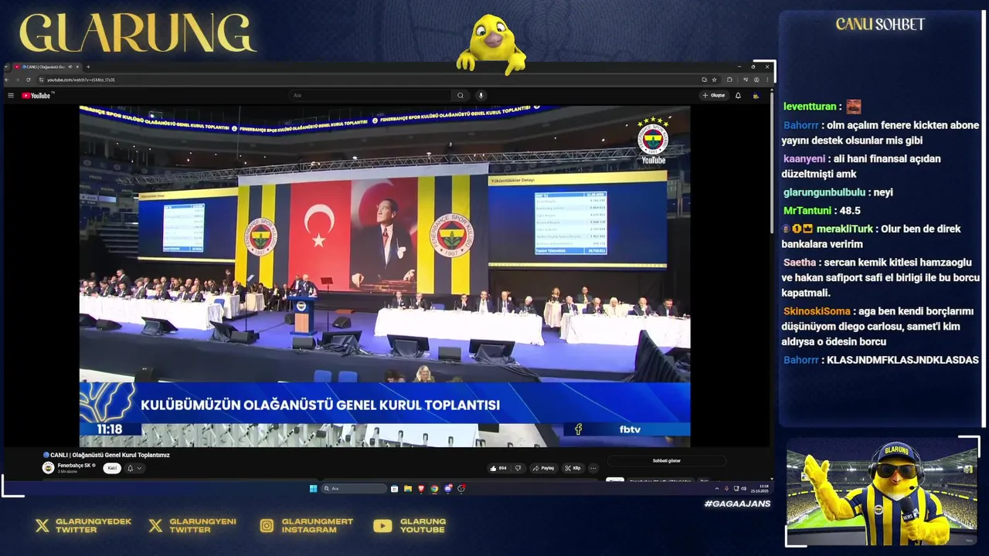Click the username leventturan in the chat
This screenshot has height=556, width=989.
(810, 107)
